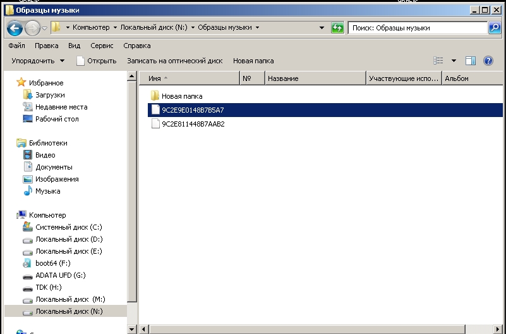Expand the arrow after 'Локальный диск (N:)' breadcrumb

coord(193,27)
